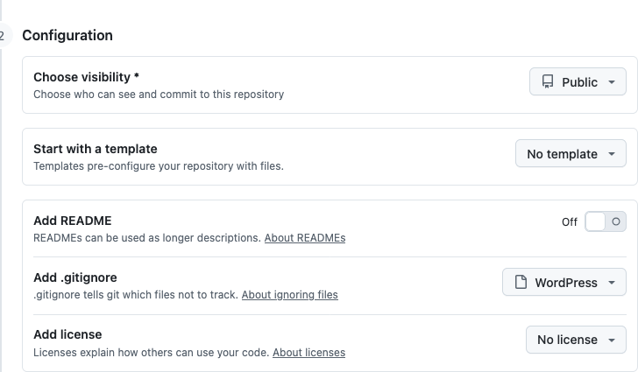Select the Start with a template label
This screenshot has width=638, height=372.
96,149
